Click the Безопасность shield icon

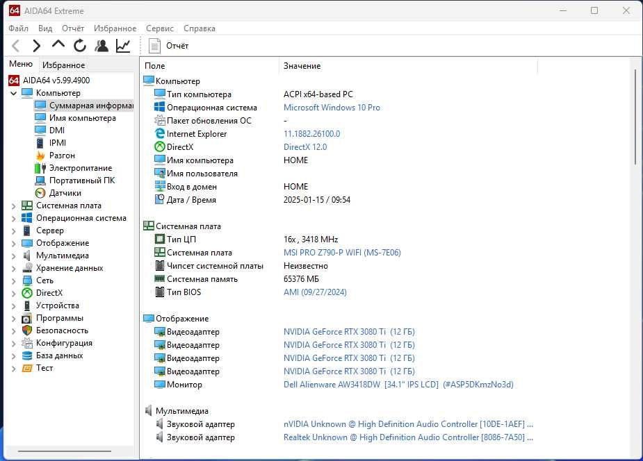click(27, 330)
